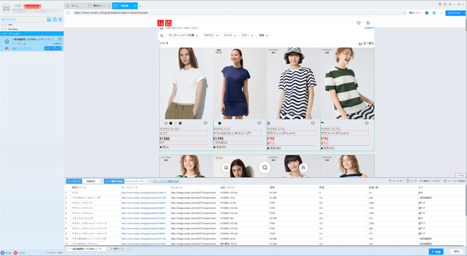Favorite the ドライEXフレンチスリーブT heart
The image size is (467, 256).
point(259,123)
